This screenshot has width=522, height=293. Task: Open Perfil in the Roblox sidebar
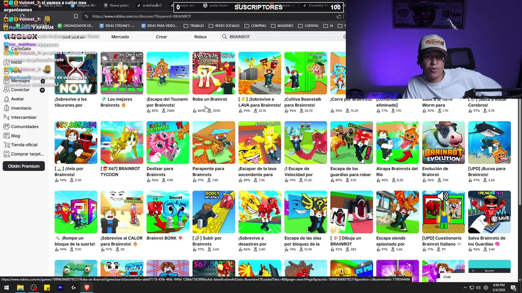pos(16,71)
